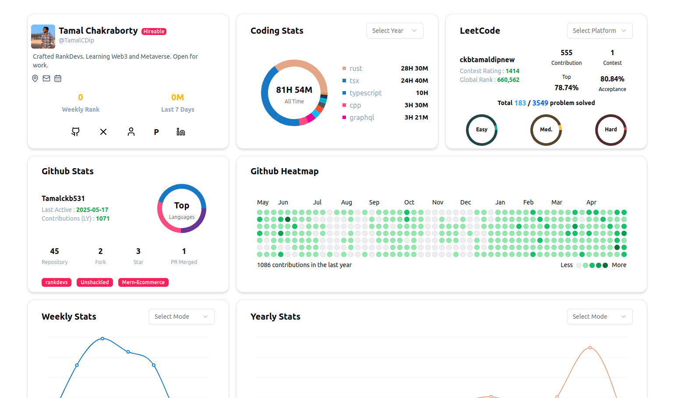Click 1086 contributions in the last year
Image resolution: width=674 pixels, height=398 pixels.
(x=304, y=265)
